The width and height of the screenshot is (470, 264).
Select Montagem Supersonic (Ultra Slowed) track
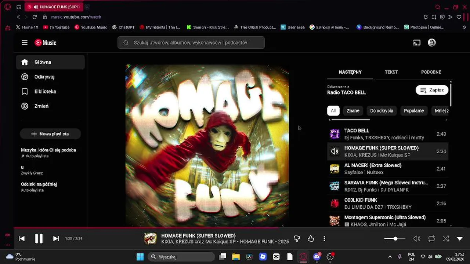coord(388,221)
